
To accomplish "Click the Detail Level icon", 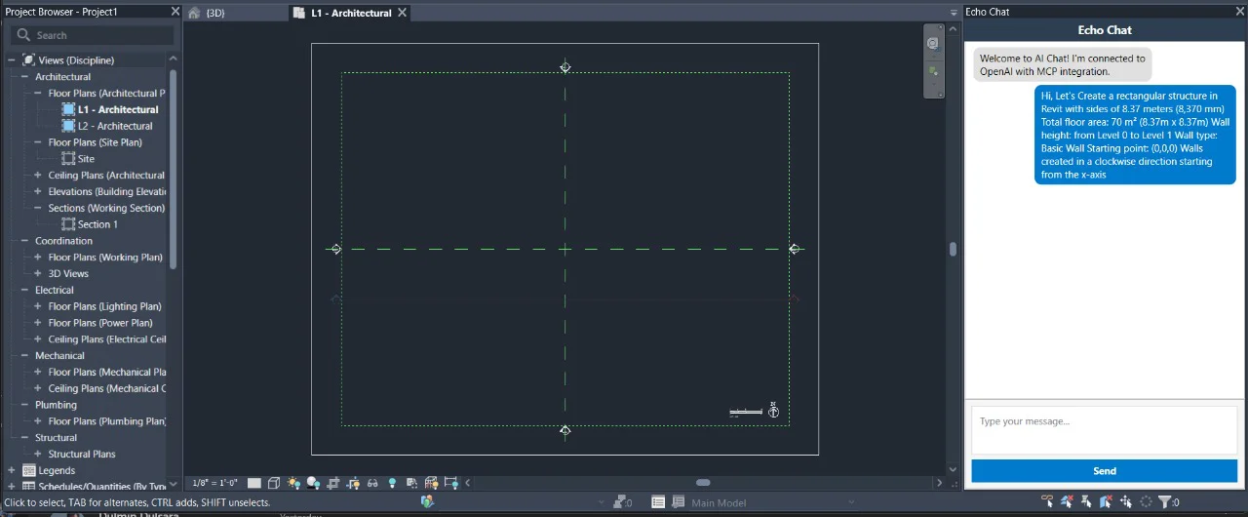I will (x=254, y=483).
